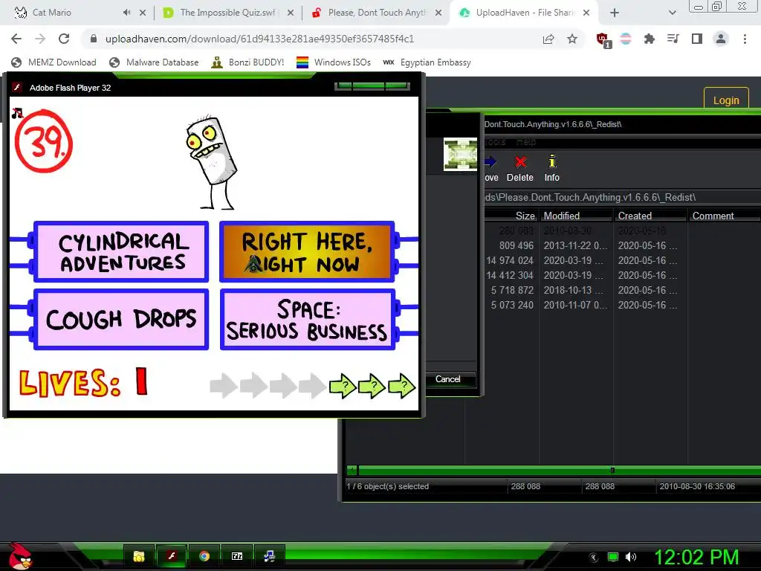Choose the Space: Serious Business answer
This screenshot has height=571, width=761.
[307, 319]
